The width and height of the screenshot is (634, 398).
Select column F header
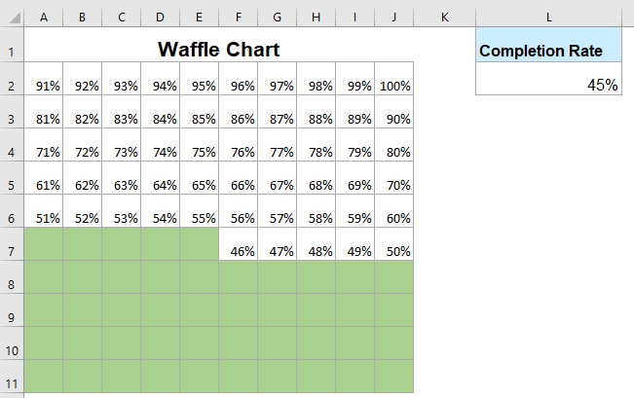coord(239,17)
